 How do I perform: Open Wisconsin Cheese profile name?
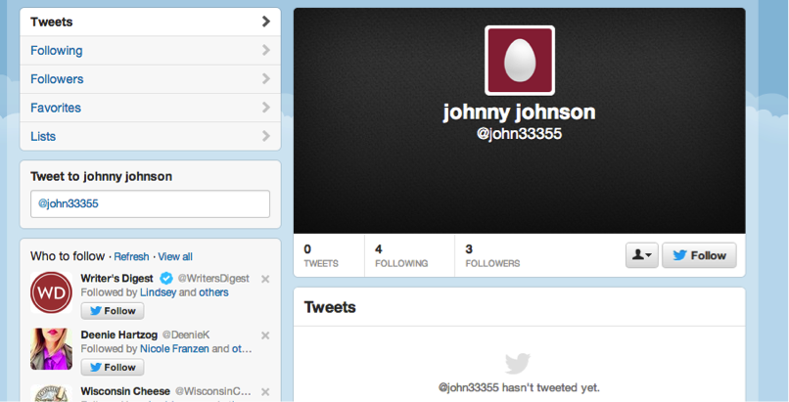(x=125, y=391)
